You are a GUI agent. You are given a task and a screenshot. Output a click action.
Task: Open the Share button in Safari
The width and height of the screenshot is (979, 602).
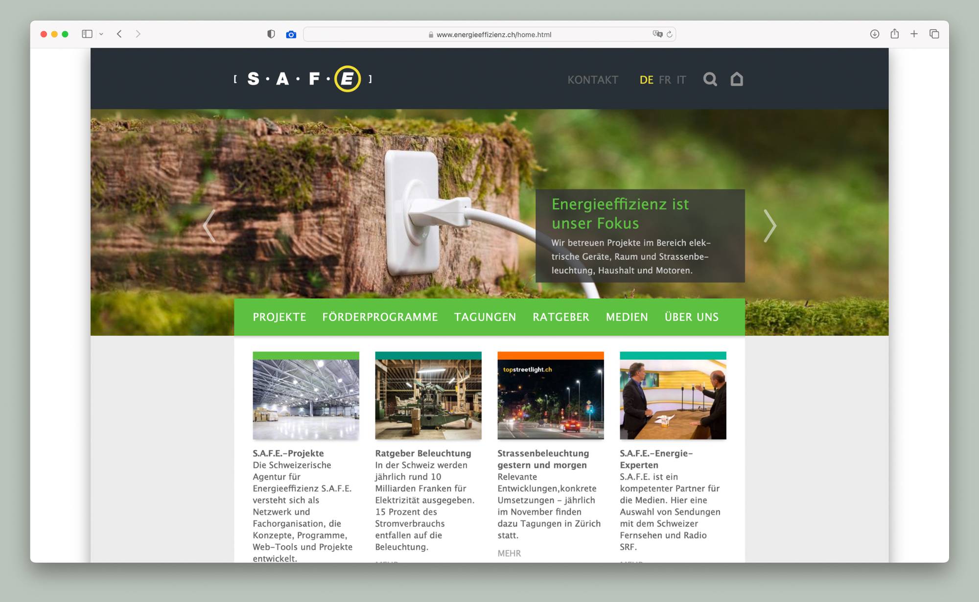pos(894,34)
